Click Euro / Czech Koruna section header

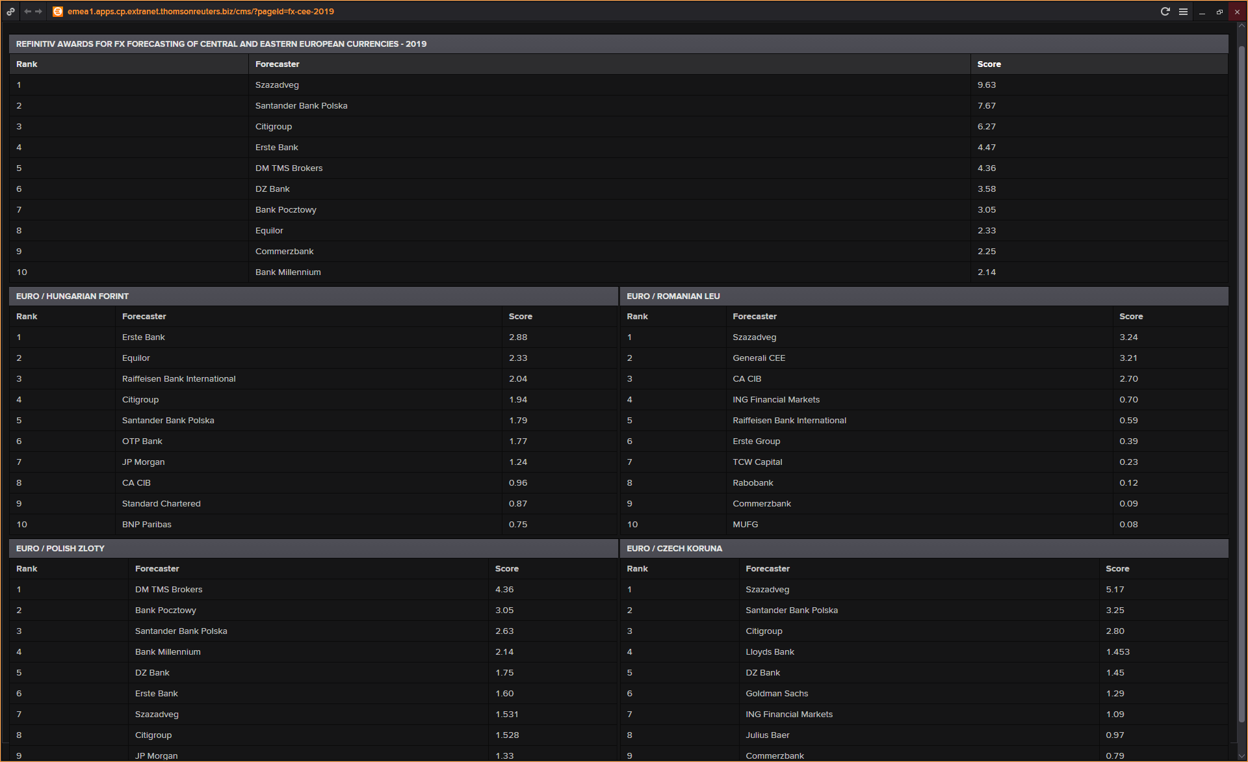[x=924, y=549]
